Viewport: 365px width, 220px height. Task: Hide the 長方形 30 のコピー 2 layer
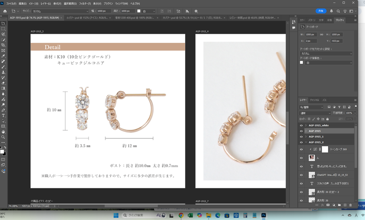tap(301, 192)
